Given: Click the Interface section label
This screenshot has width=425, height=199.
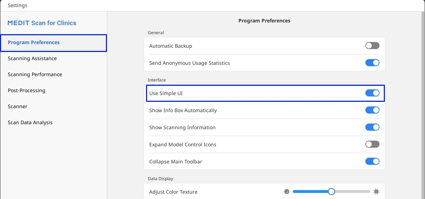Looking at the screenshot, I should [x=157, y=80].
